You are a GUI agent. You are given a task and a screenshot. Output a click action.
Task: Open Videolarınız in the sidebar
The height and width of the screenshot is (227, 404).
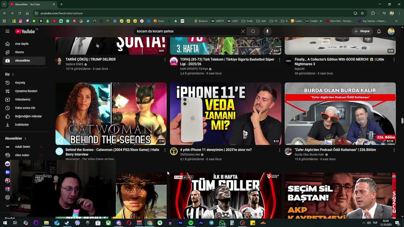click(x=24, y=99)
